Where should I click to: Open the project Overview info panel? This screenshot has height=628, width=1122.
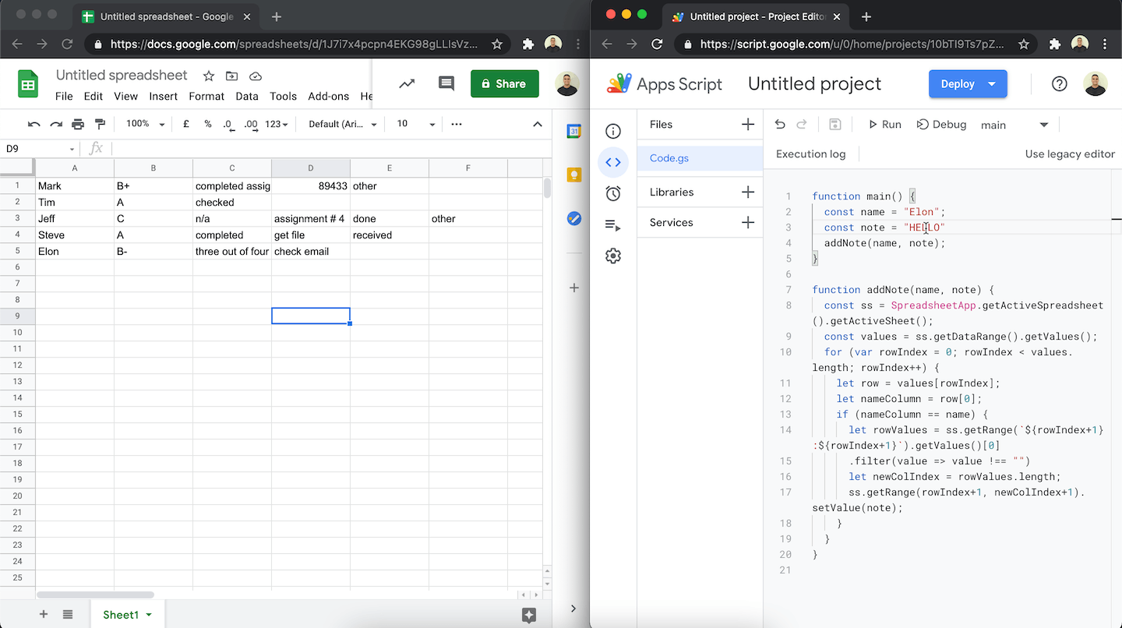click(x=613, y=131)
